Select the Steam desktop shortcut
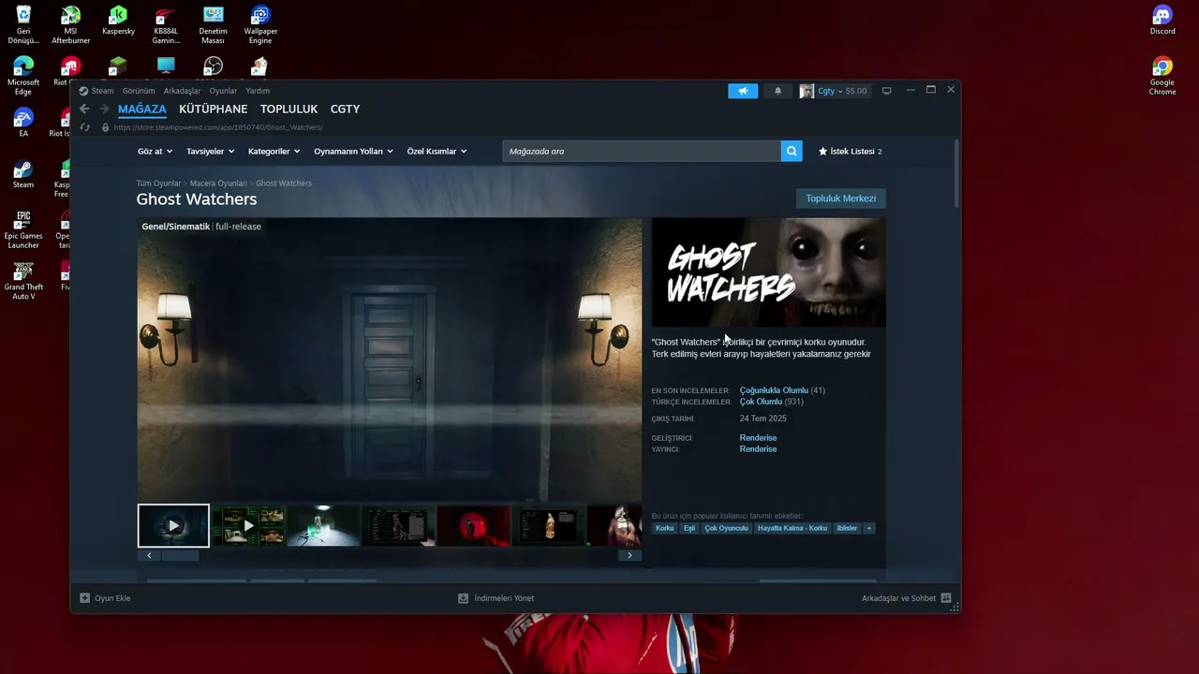This screenshot has height=674, width=1199. 23,174
